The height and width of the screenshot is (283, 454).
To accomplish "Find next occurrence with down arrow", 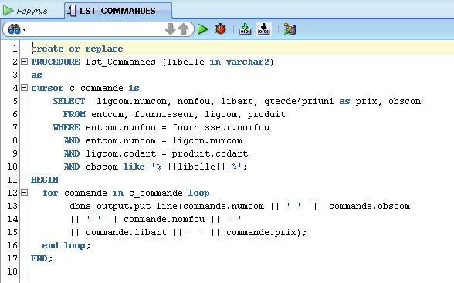I will [170, 29].
